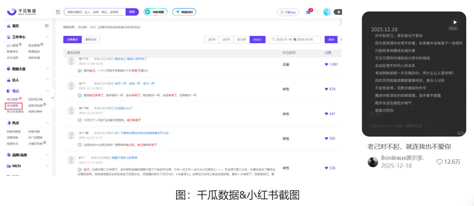The image size is (474, 206).
Task: Expand the 品牌/品类 sidebar section
Action: pyautogui.click(x=48, y=155)
